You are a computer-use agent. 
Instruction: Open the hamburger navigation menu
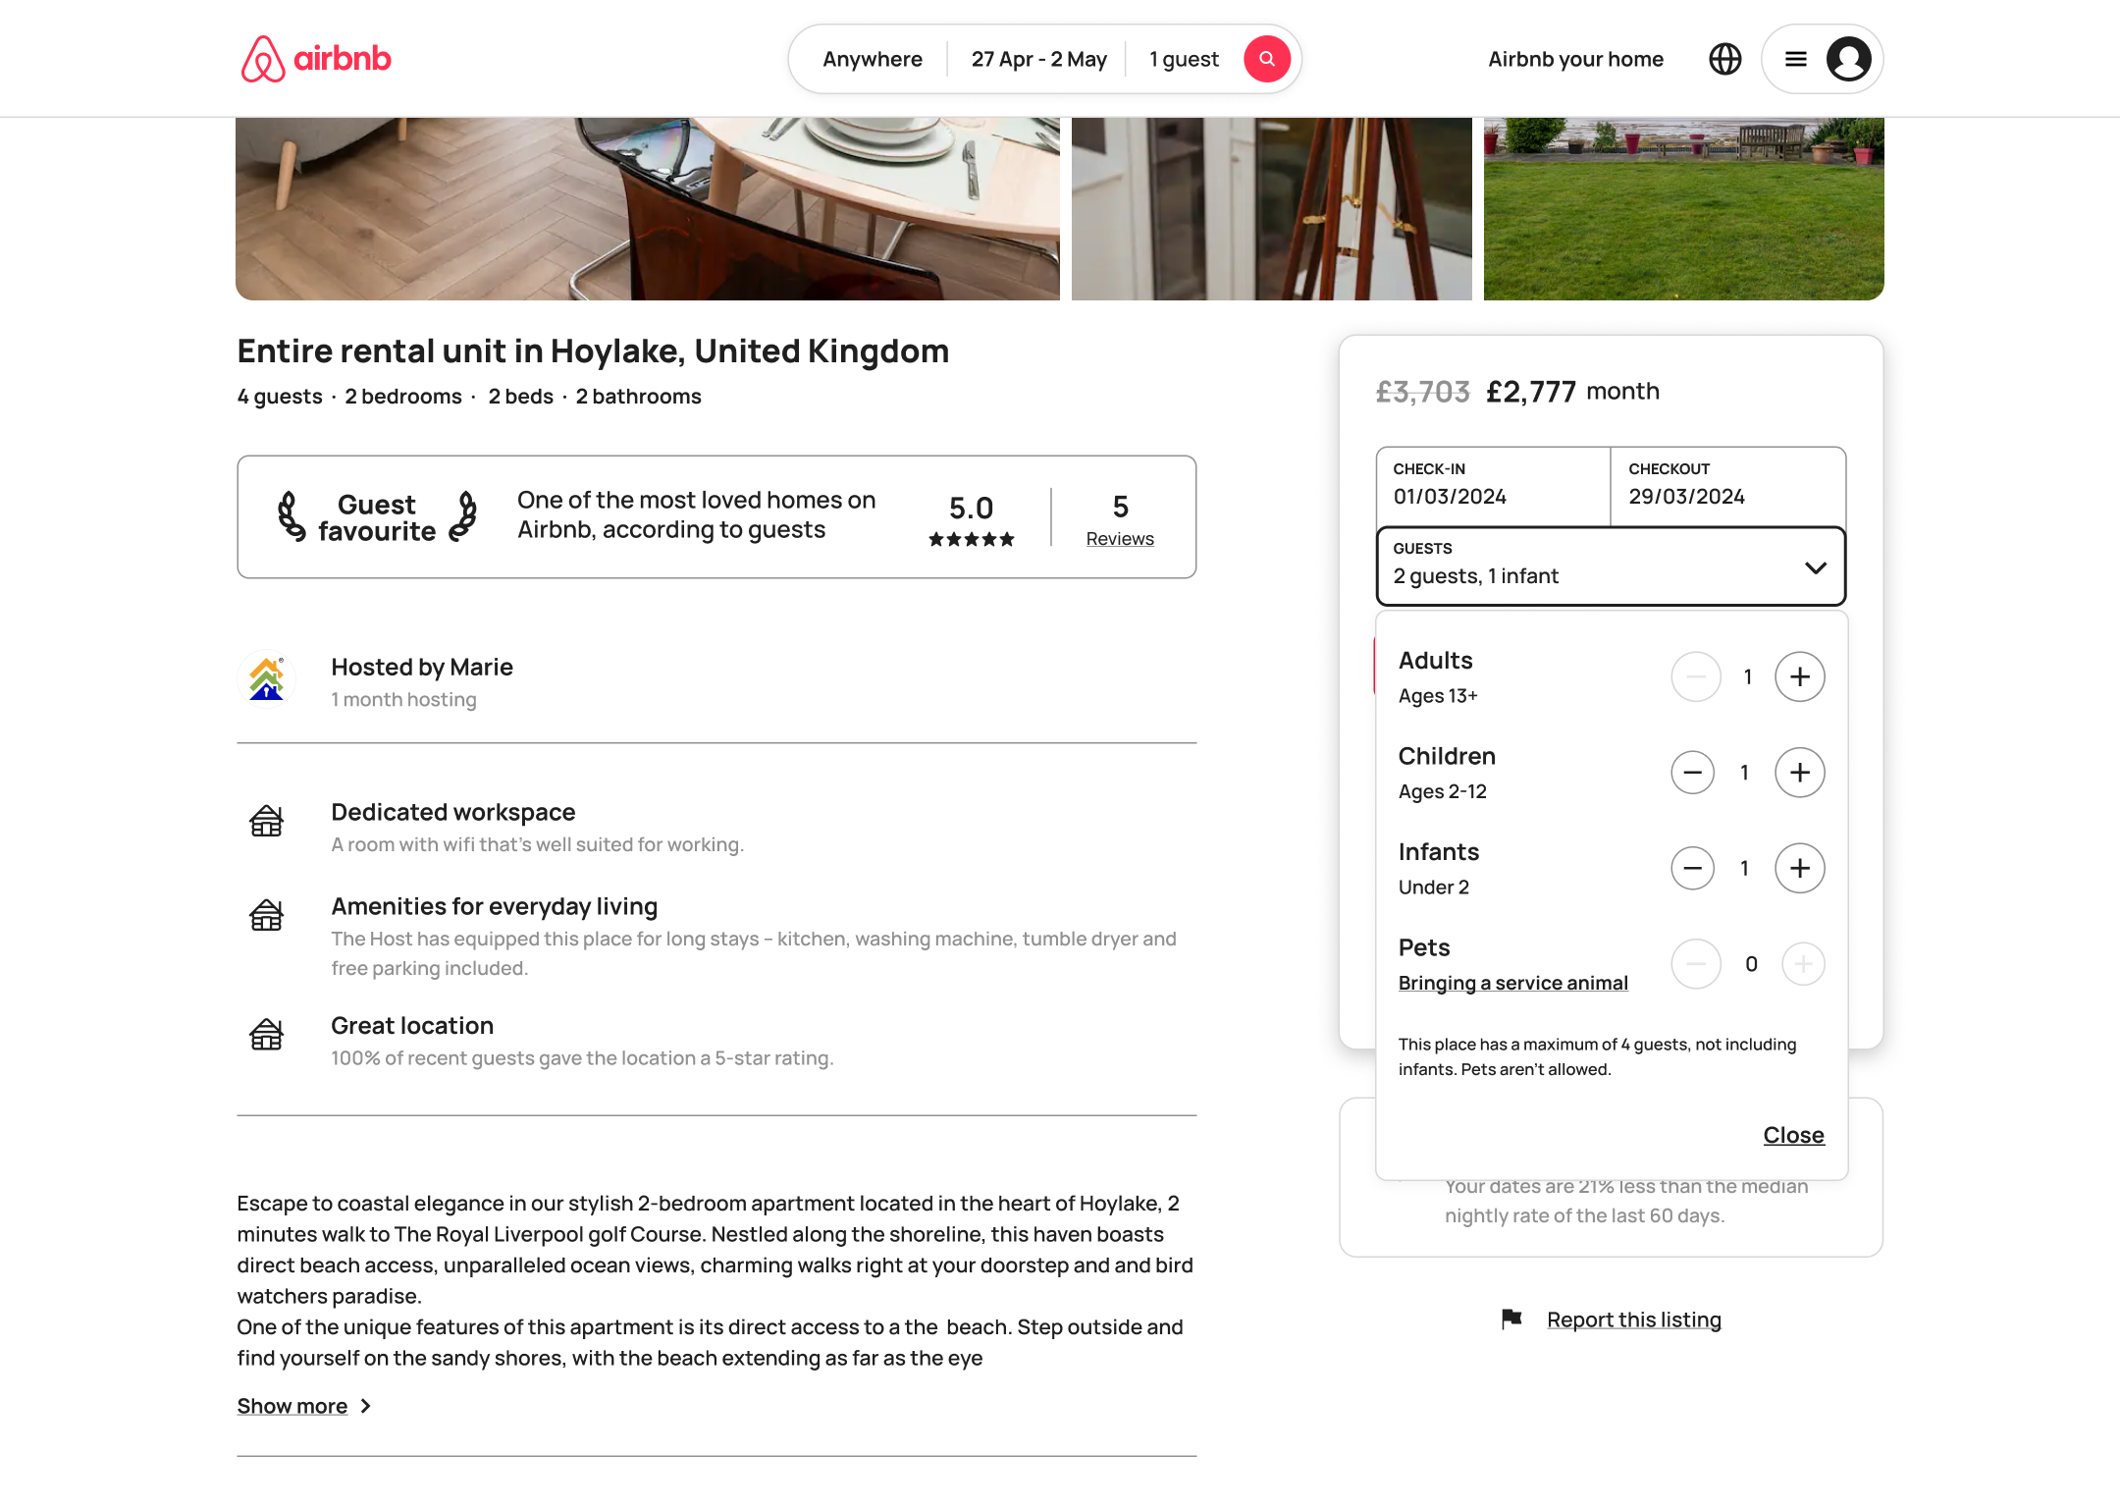(1795, 59)
